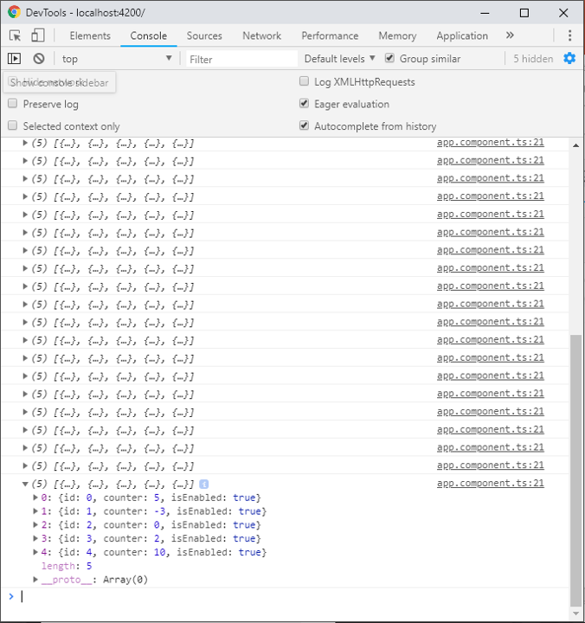
Task: Click the Chrome logo in the title bar
Action: pos(14,12)
